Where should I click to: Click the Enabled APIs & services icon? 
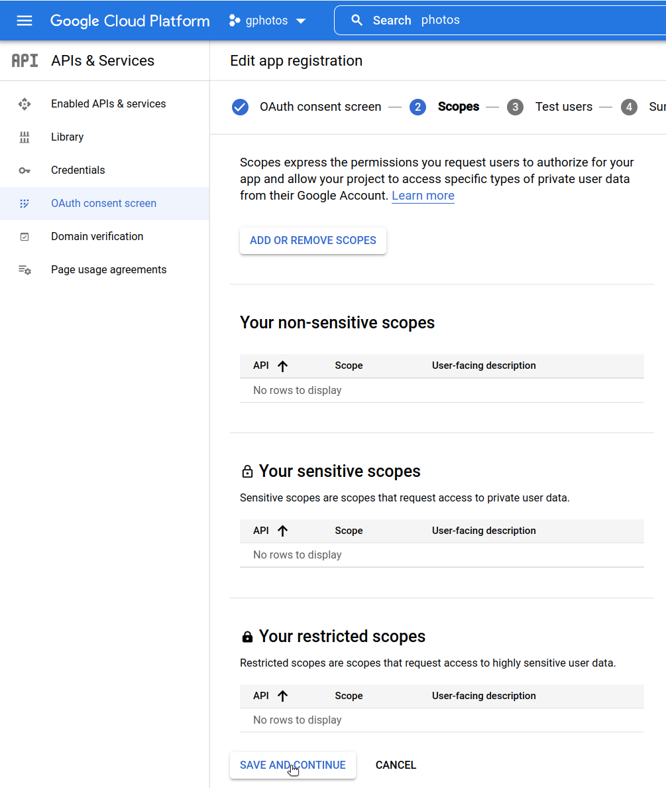pos(25,104)
